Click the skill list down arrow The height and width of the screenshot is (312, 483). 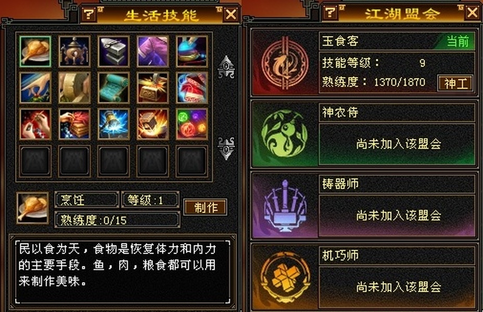click(x=226, y=148)
